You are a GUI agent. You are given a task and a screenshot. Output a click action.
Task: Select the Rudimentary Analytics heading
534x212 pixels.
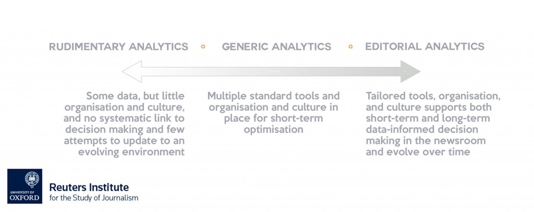point(118,47)
